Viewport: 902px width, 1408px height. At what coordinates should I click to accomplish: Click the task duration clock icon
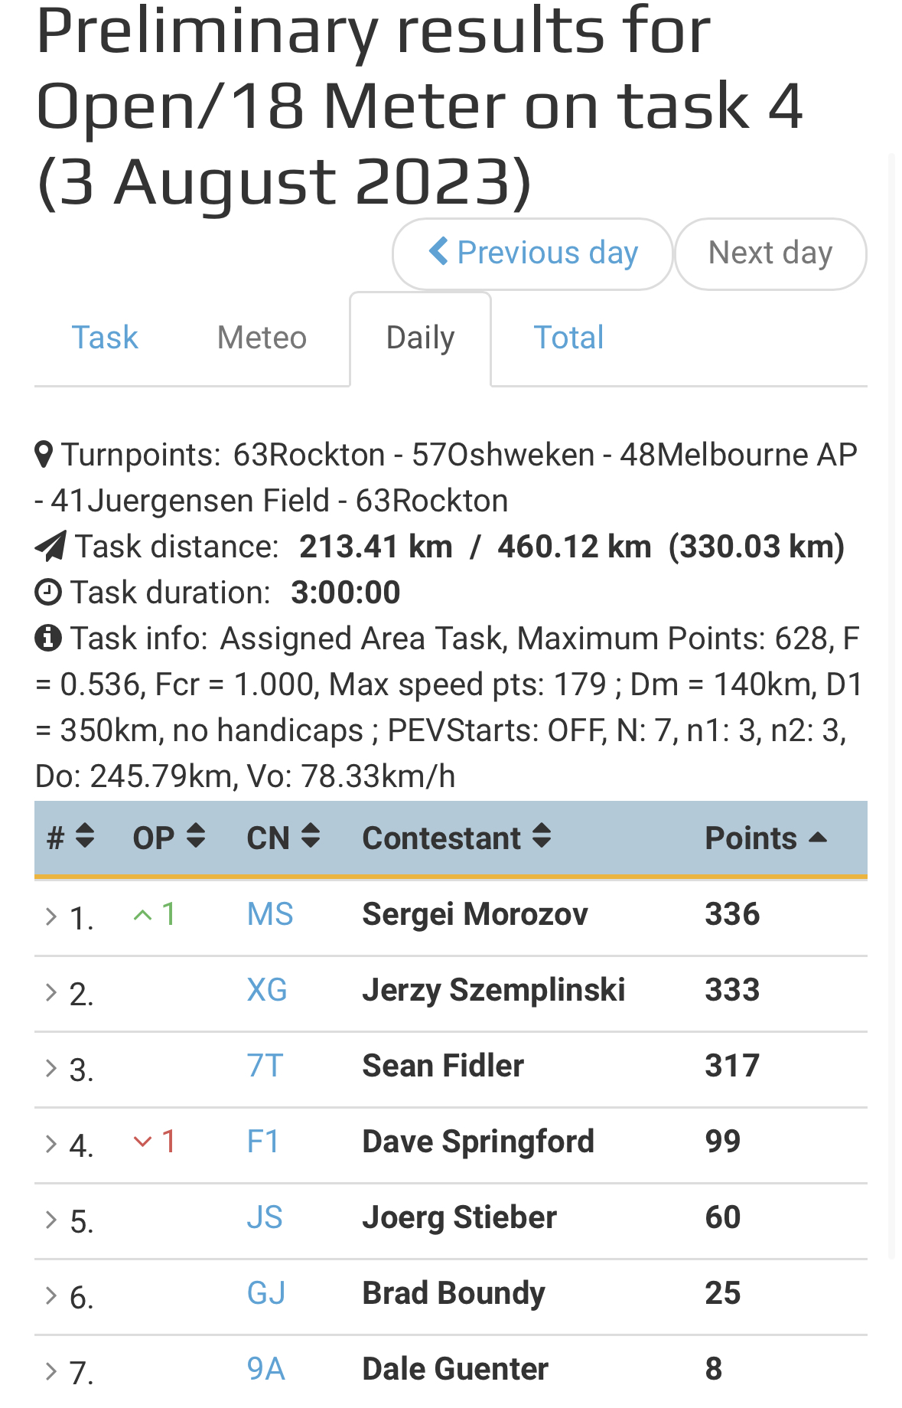(48, 592)
